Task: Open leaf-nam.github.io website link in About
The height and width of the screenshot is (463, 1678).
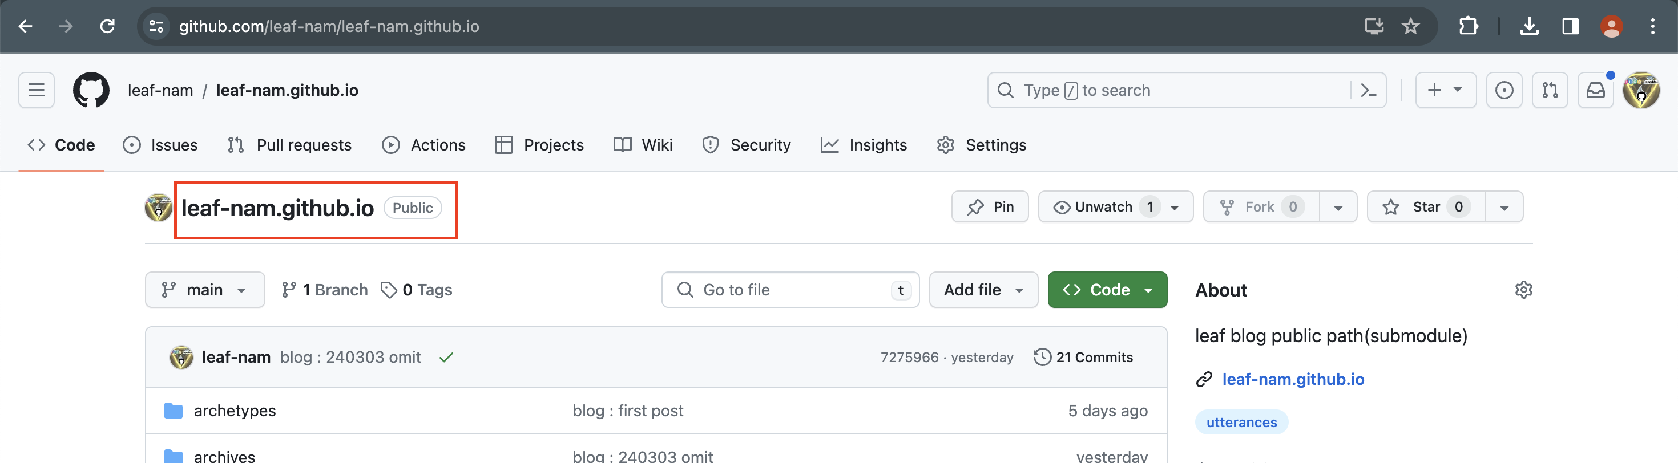Action: 1293,379
